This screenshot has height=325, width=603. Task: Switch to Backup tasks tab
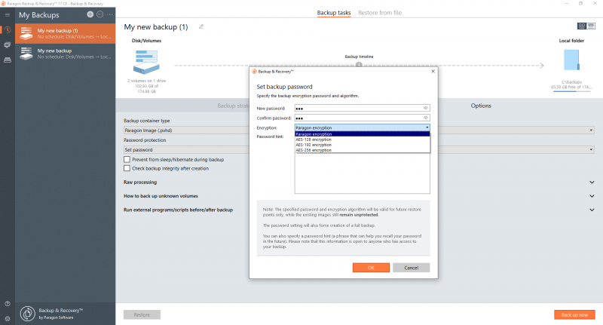click(334, 13)
